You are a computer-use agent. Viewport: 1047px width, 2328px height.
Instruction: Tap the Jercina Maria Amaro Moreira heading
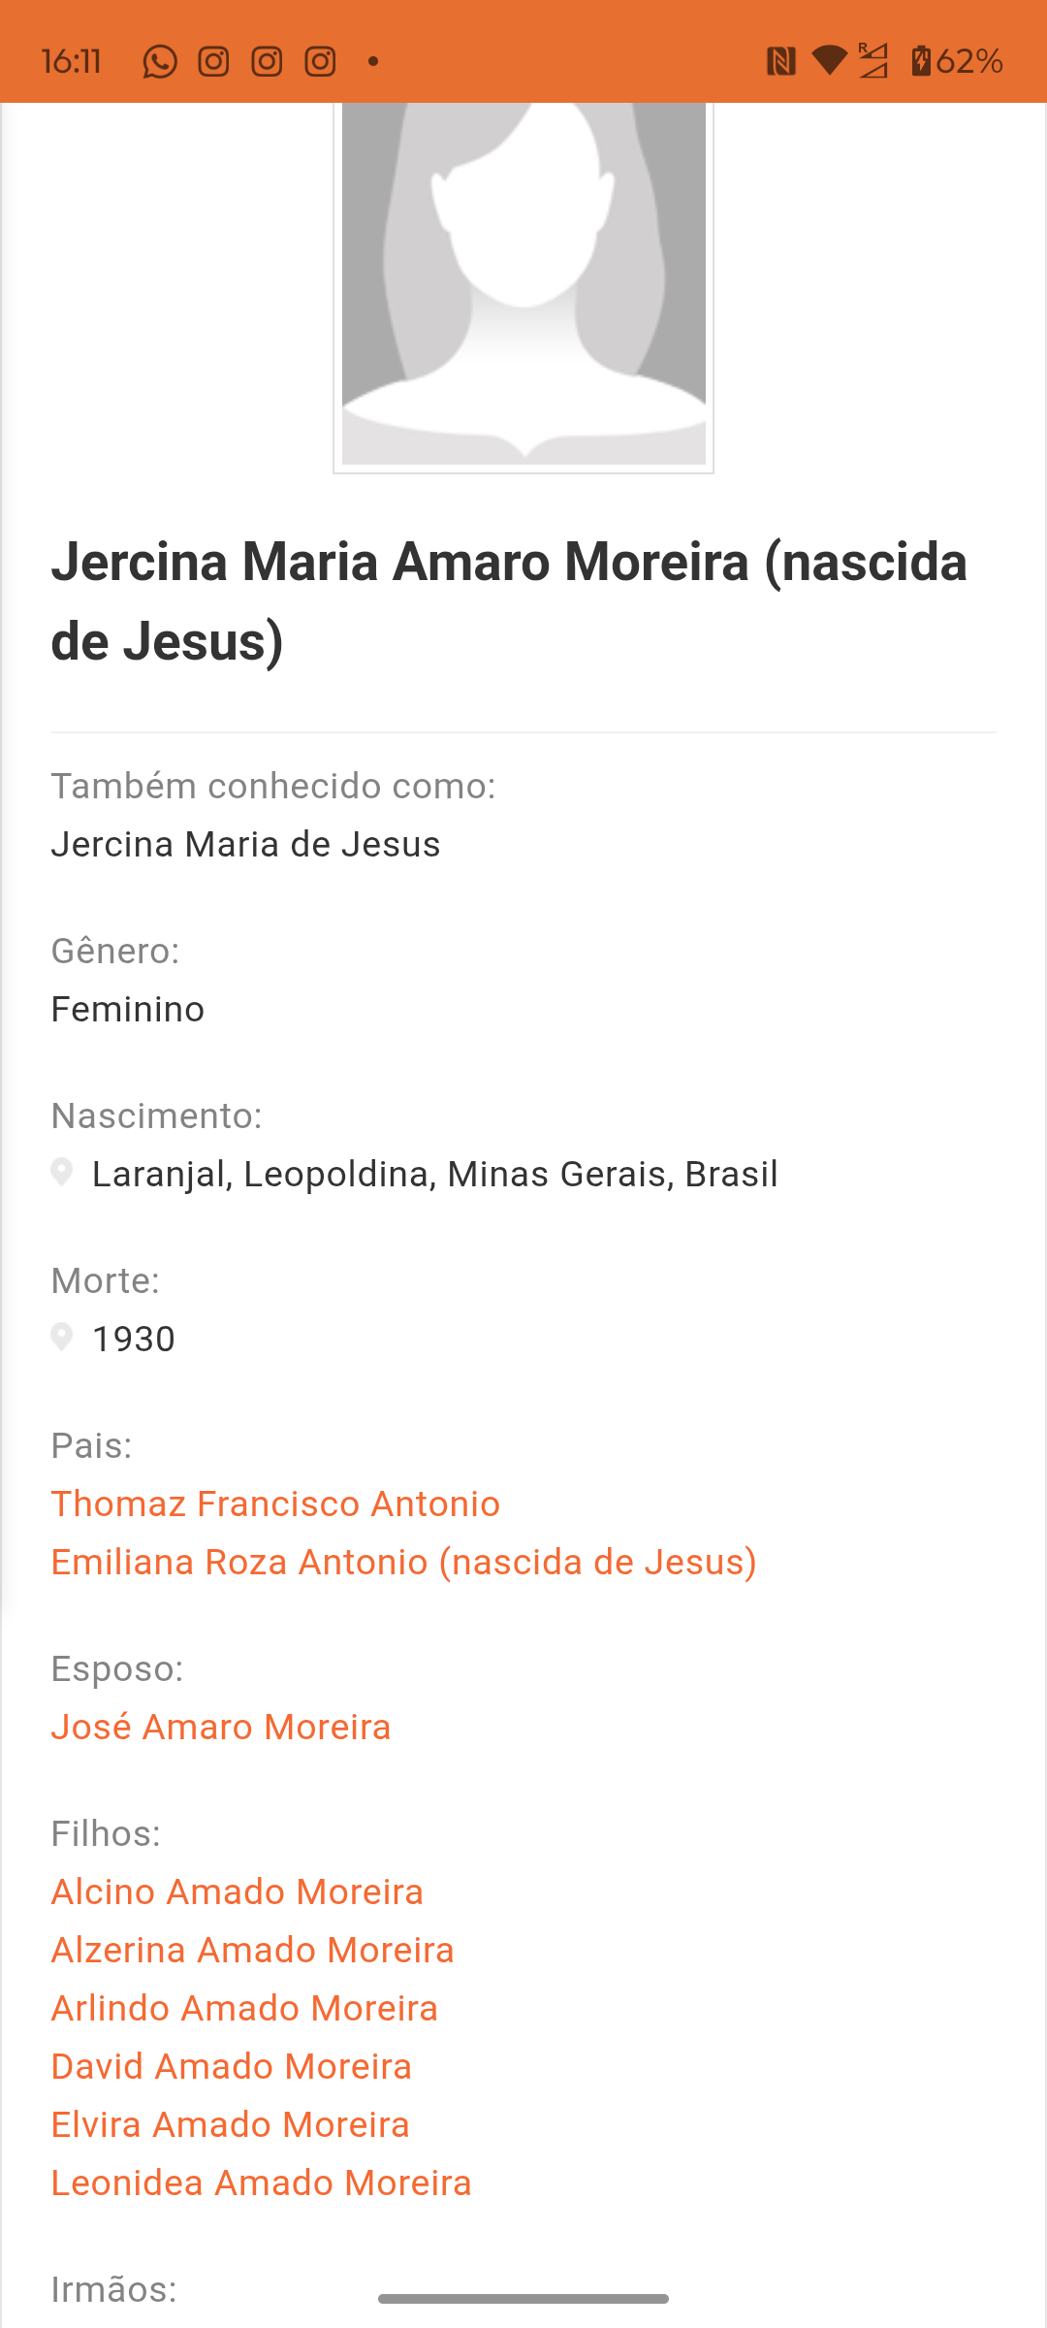(509, 601)
